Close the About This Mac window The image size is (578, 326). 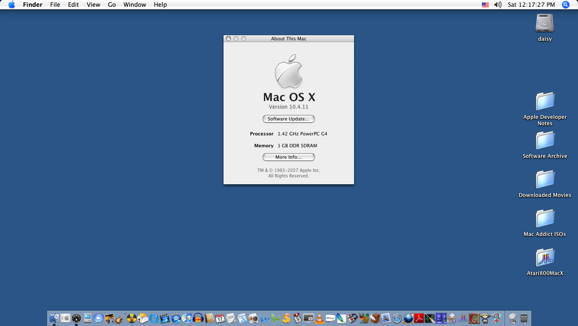point(228,39)
